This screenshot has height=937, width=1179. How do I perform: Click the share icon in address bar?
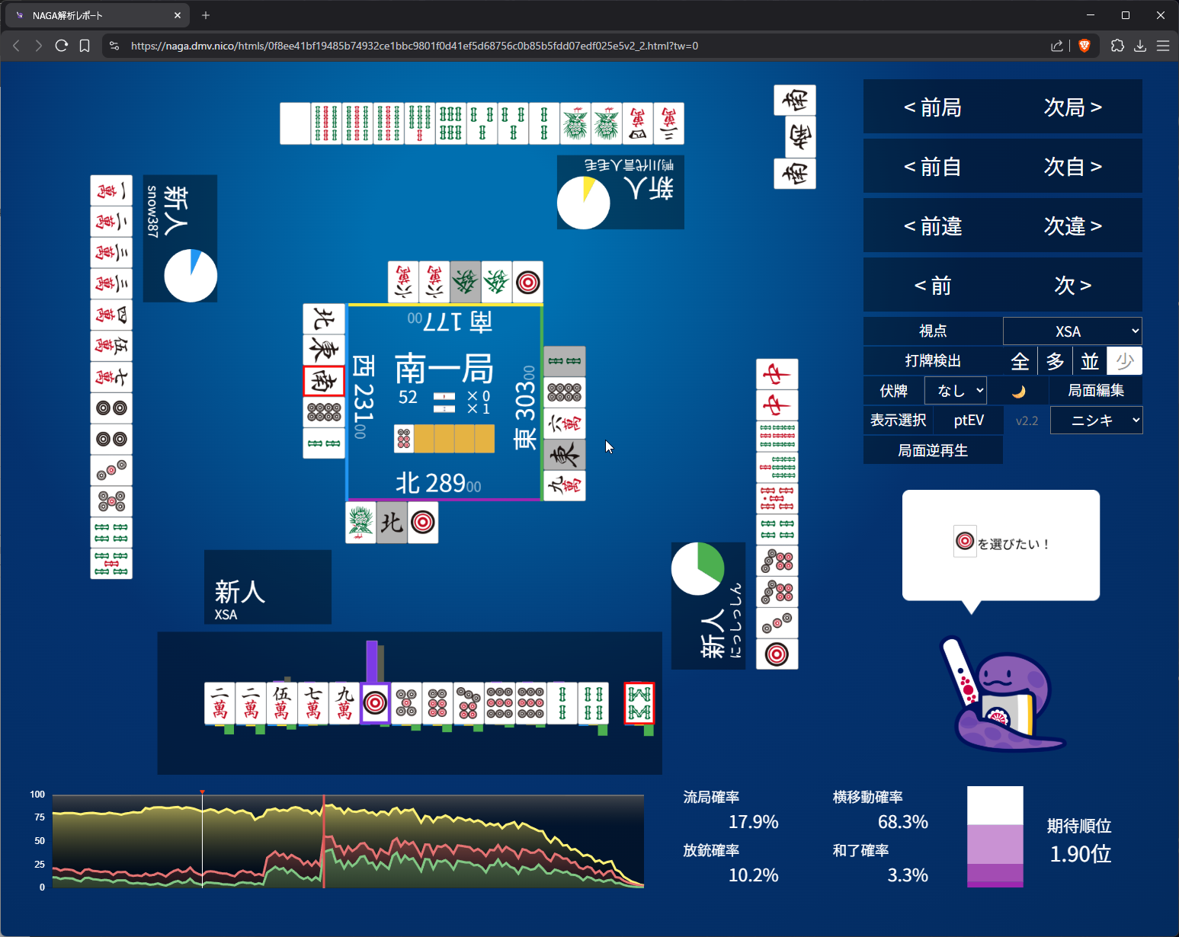pos(1056,46)
